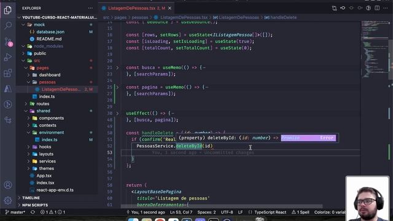Unfold the pagina useMemo at line 25
393x221 pixels.
(117, 87)
